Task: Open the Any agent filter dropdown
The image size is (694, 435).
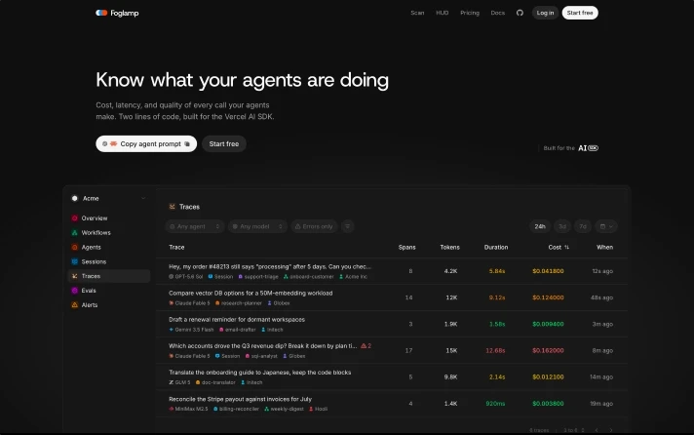Action: (x=195, y=226)
